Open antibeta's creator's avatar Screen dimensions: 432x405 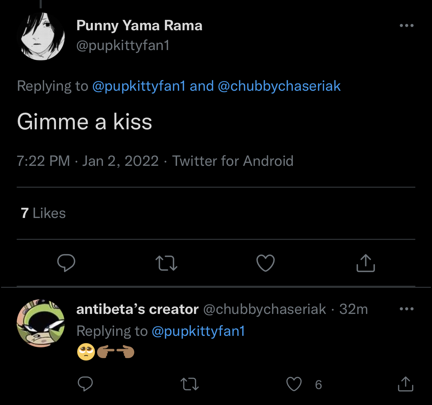[x=41, y=323]
